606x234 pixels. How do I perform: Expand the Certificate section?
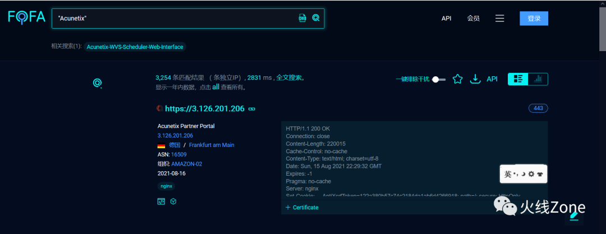302,207
